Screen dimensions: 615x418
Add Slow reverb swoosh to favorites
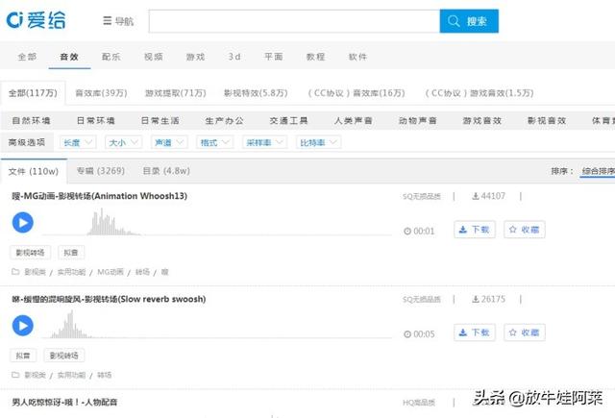pos(525,332)
